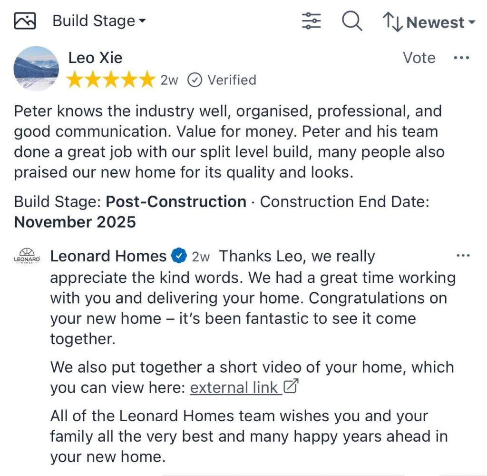The height and width of the screenshot is (476, 487).
Task: Vote on Leo Xie's review
Action: [419, 58]
